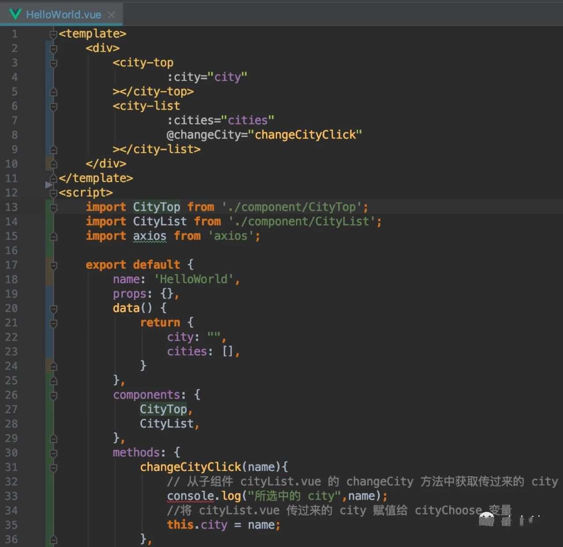Click fold end marker at </div> line 10
The height and width of the screenshot is (547, 563).
pos(54,164)
